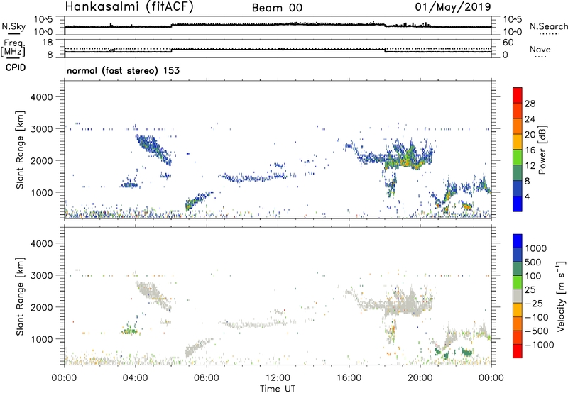Click the green 12 dB power color segment
Image resolution: width=568 pixels, height=393 pixels.
click(518, 157)
